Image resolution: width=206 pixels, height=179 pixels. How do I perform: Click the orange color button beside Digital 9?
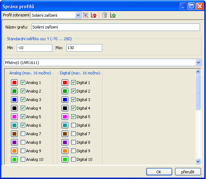65,151
